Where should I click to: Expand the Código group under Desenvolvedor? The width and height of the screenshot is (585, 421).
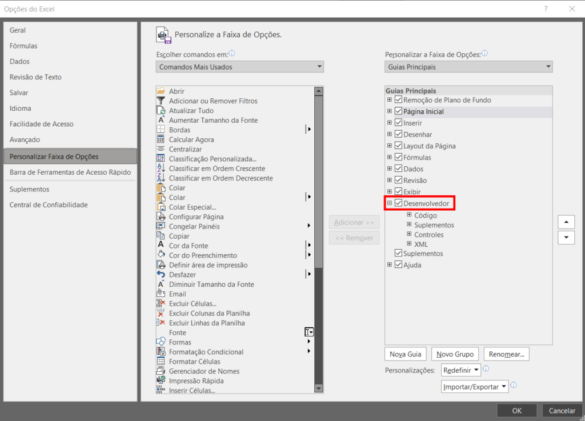(409, 215)
